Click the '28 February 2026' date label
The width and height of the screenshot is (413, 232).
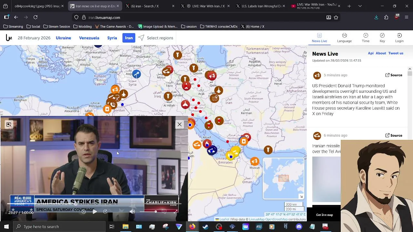coord(34,38)
